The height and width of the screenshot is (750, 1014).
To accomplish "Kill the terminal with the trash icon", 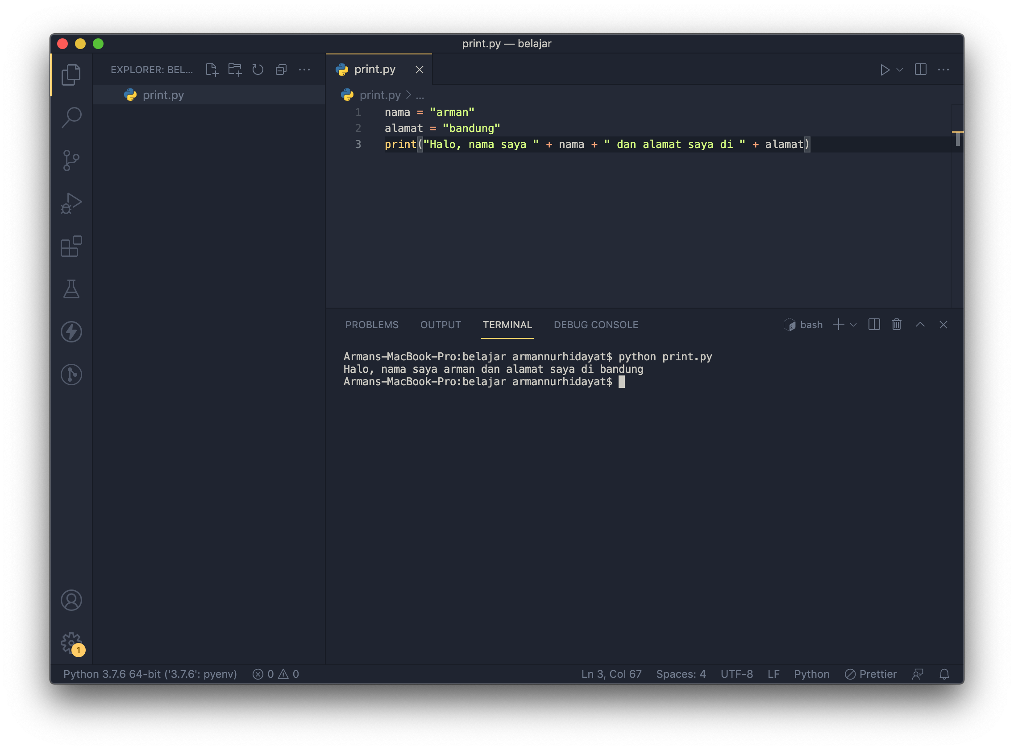I will pyautogui.click(x=896, y=324).
